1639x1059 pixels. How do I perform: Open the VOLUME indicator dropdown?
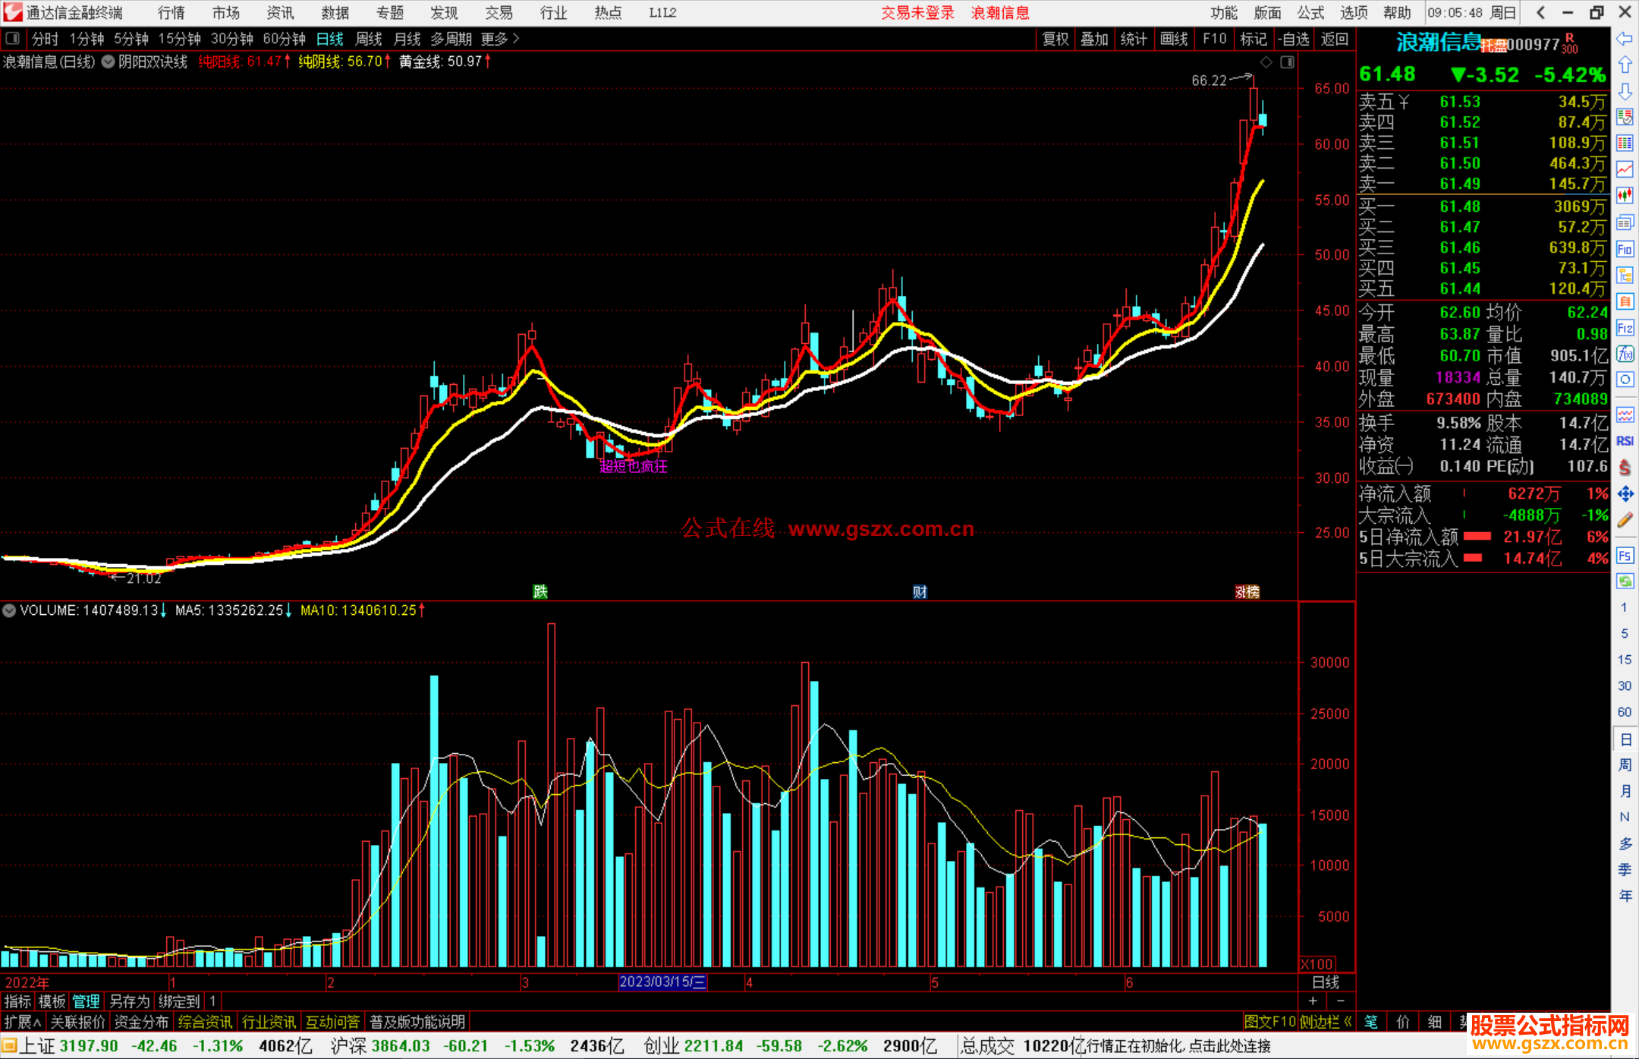coord(9,610)
